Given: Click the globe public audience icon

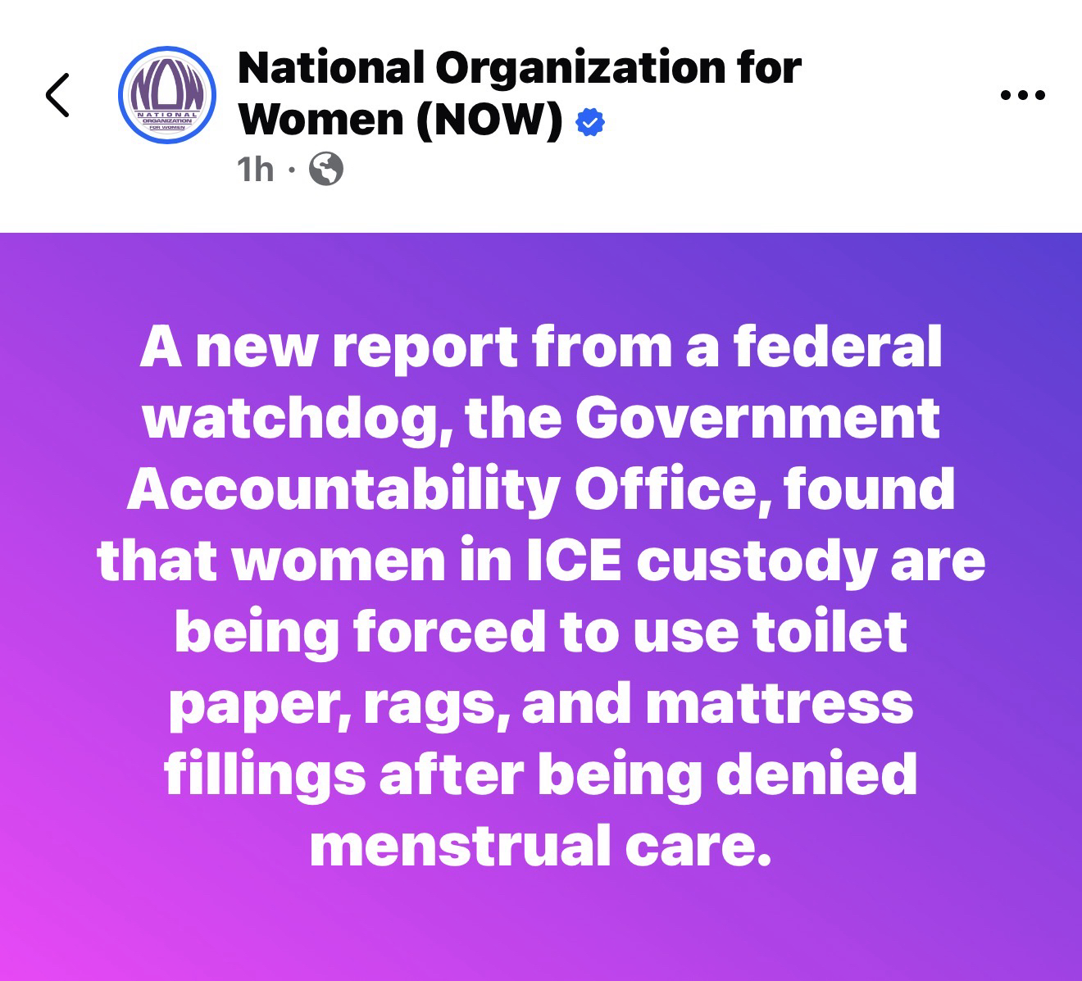Looking at the screenshot, I should (325, 170).
